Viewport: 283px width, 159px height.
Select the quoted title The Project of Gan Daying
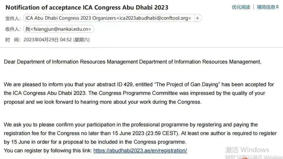[x=187, y=84]
